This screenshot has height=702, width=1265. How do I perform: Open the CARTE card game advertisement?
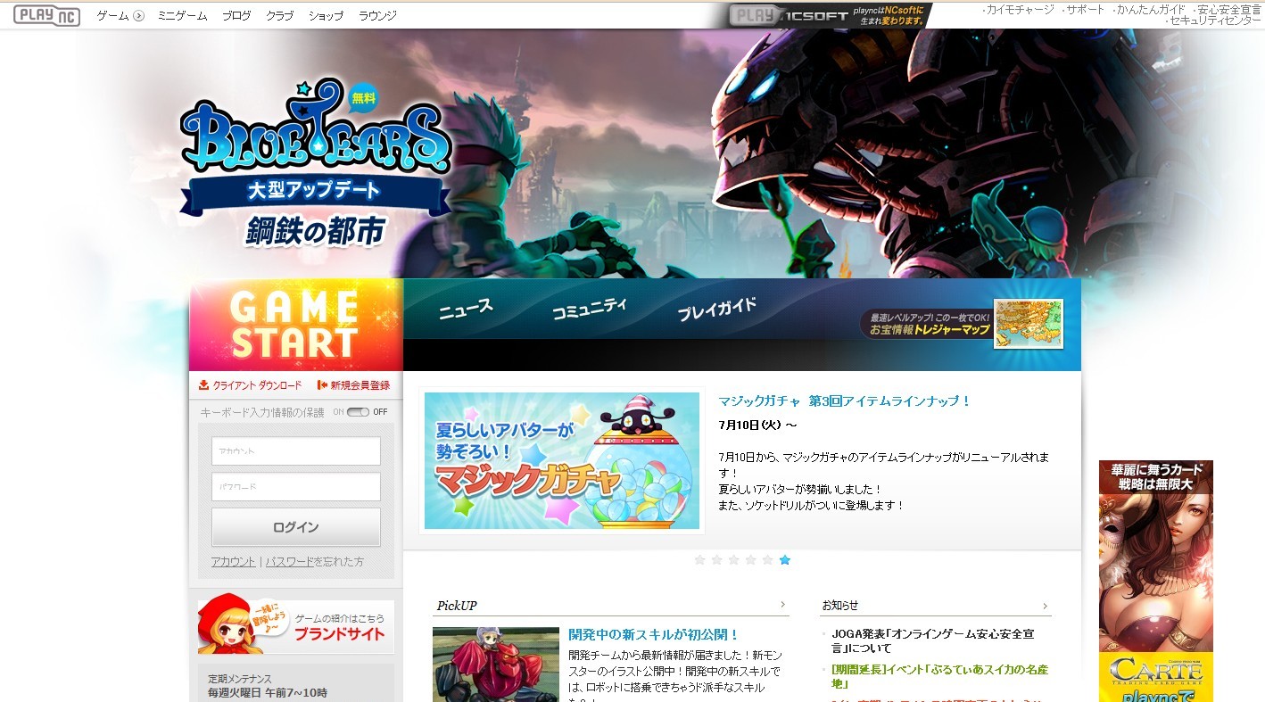click(x=1156, y=581)
